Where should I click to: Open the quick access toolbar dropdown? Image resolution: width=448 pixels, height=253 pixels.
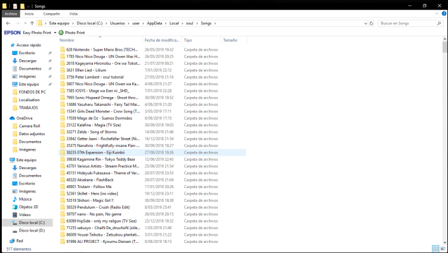28,7
